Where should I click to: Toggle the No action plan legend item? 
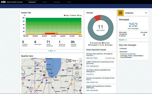click(x=96, y=43)
